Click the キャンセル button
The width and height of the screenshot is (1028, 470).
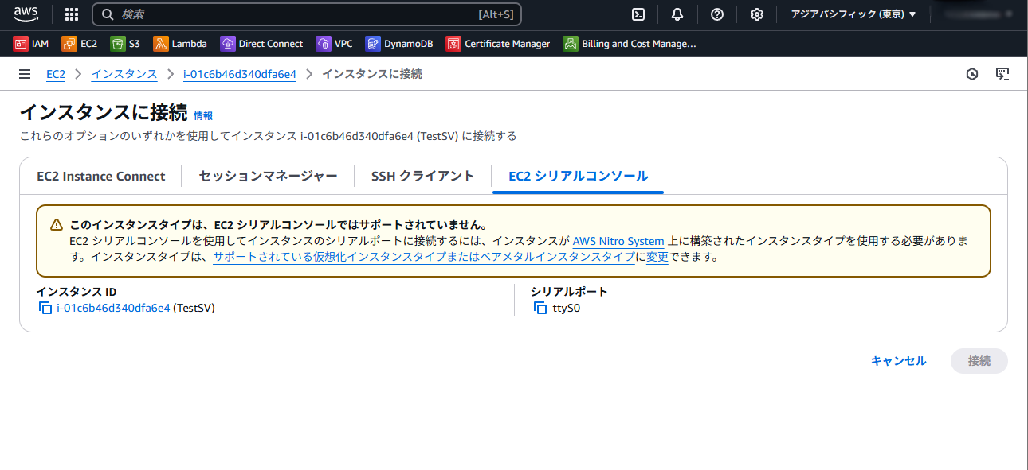[x=899, y=361]
